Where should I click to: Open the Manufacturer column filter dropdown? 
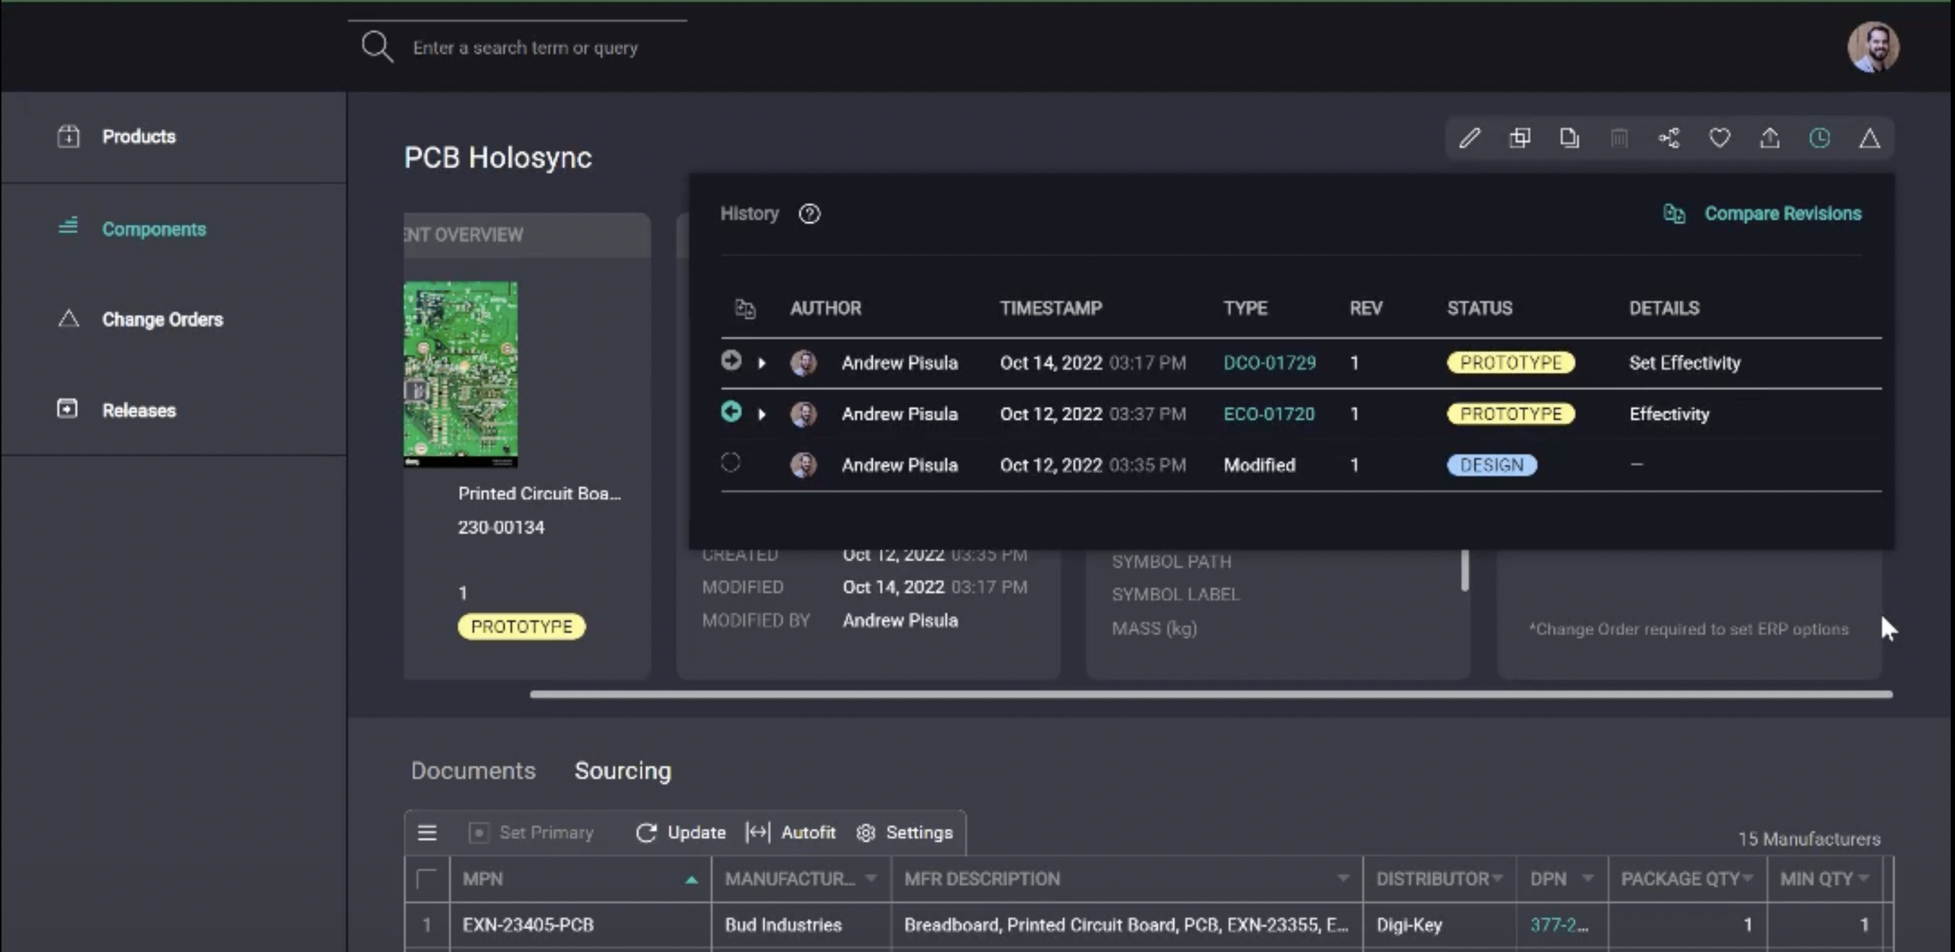pos(871,878)
